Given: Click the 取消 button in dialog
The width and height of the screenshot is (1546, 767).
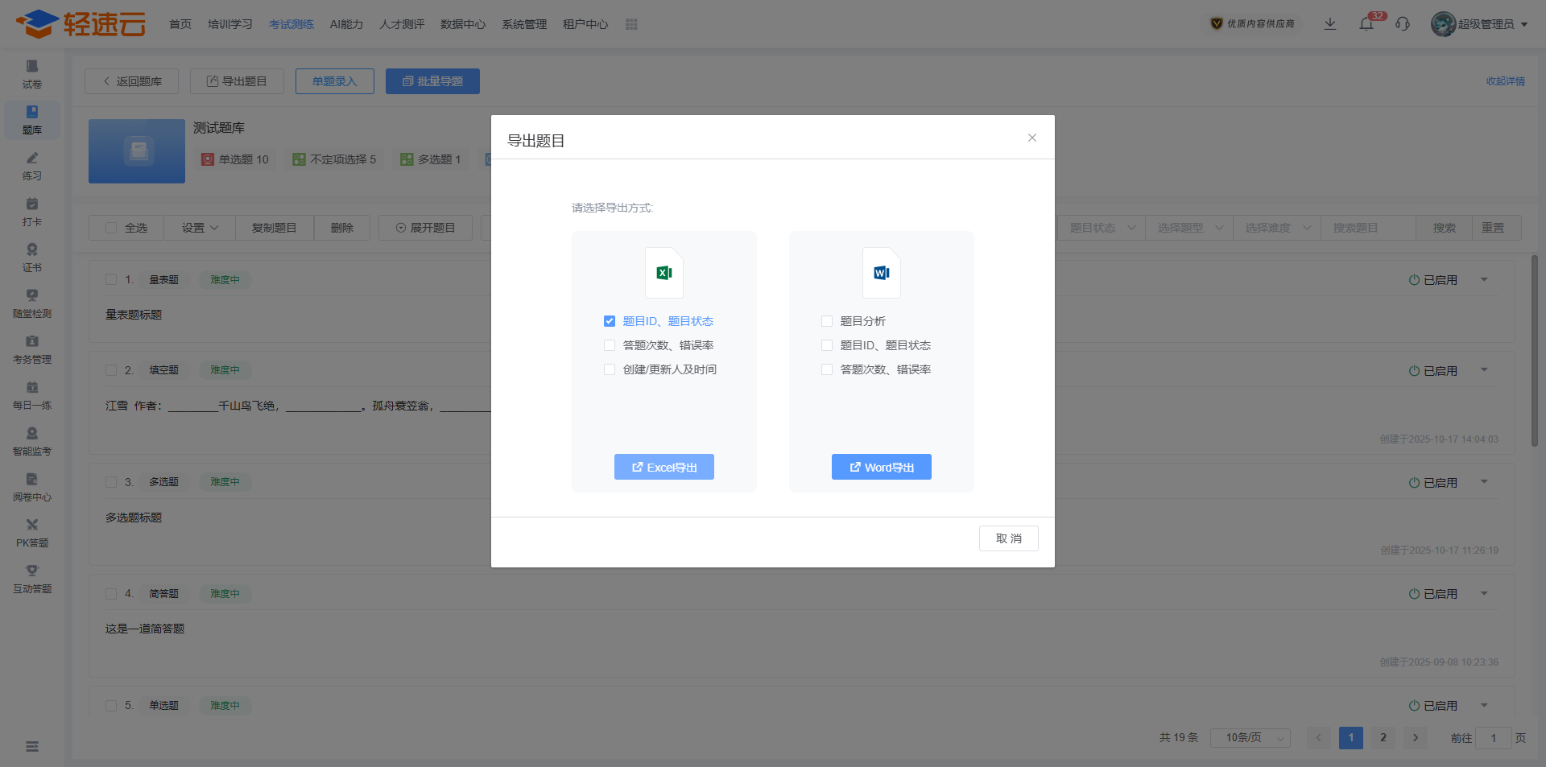Looking at the screenshot, I should [x=1008, y=538].
